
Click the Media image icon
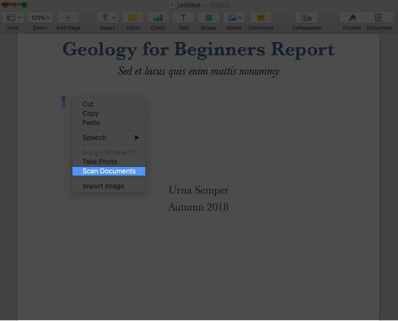point(232,17)
